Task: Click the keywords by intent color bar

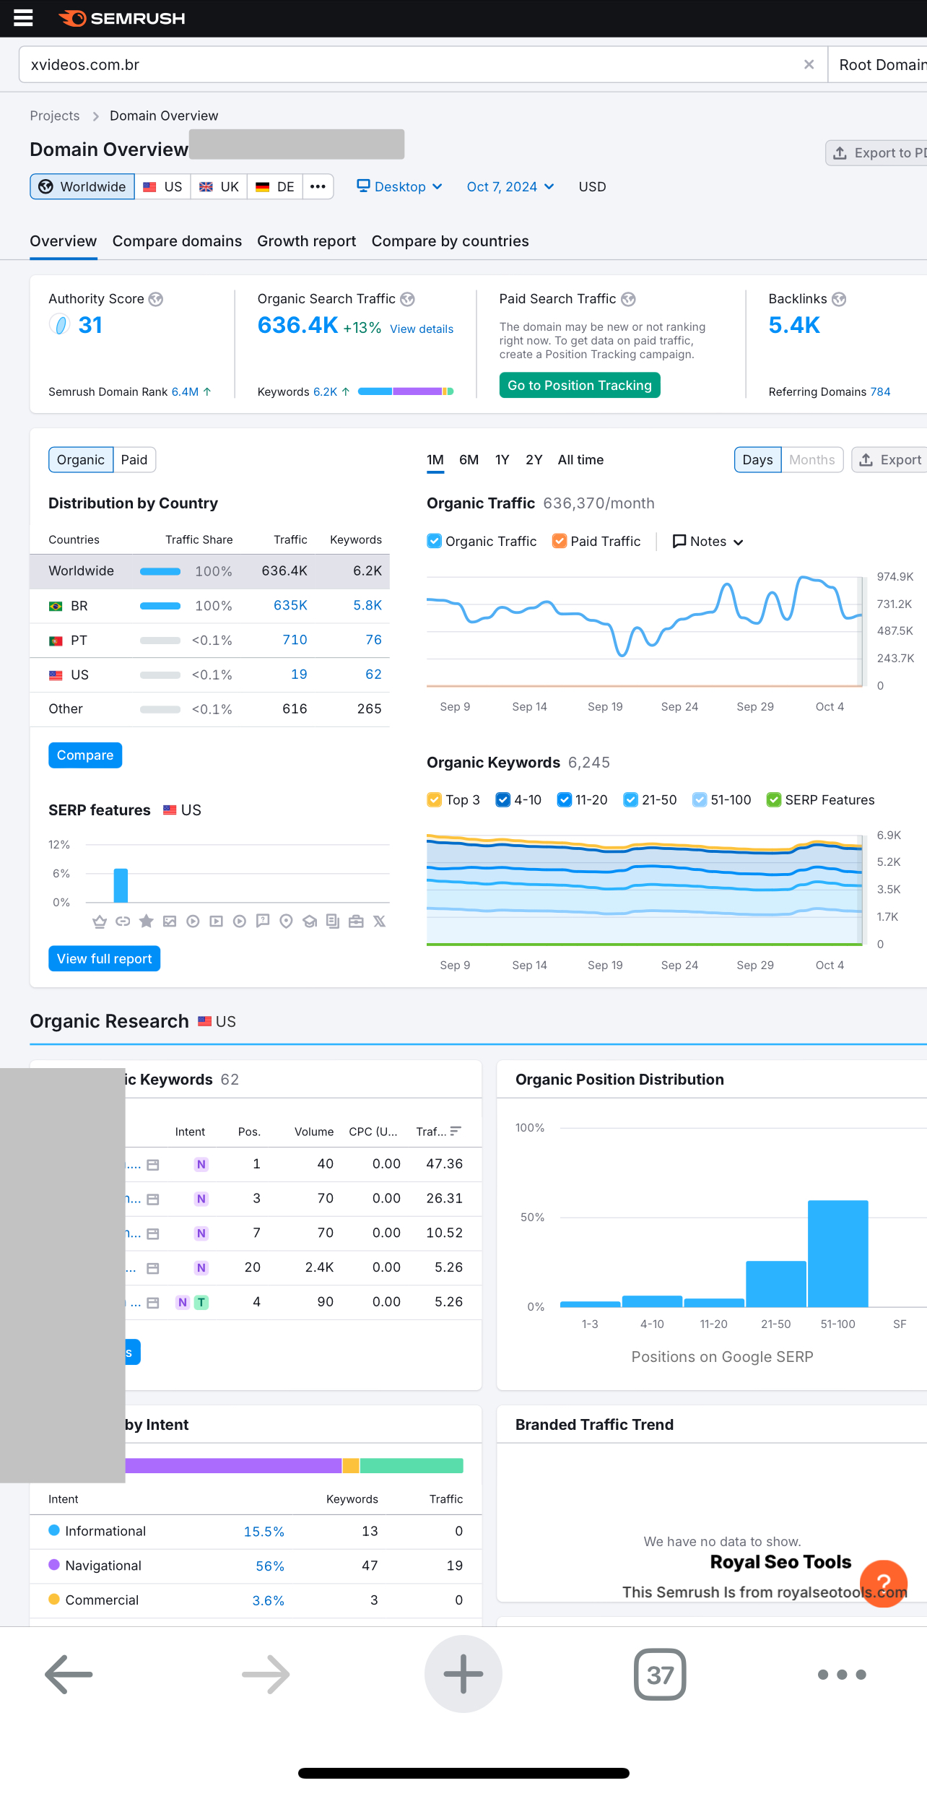Action: coord(294,1465)
